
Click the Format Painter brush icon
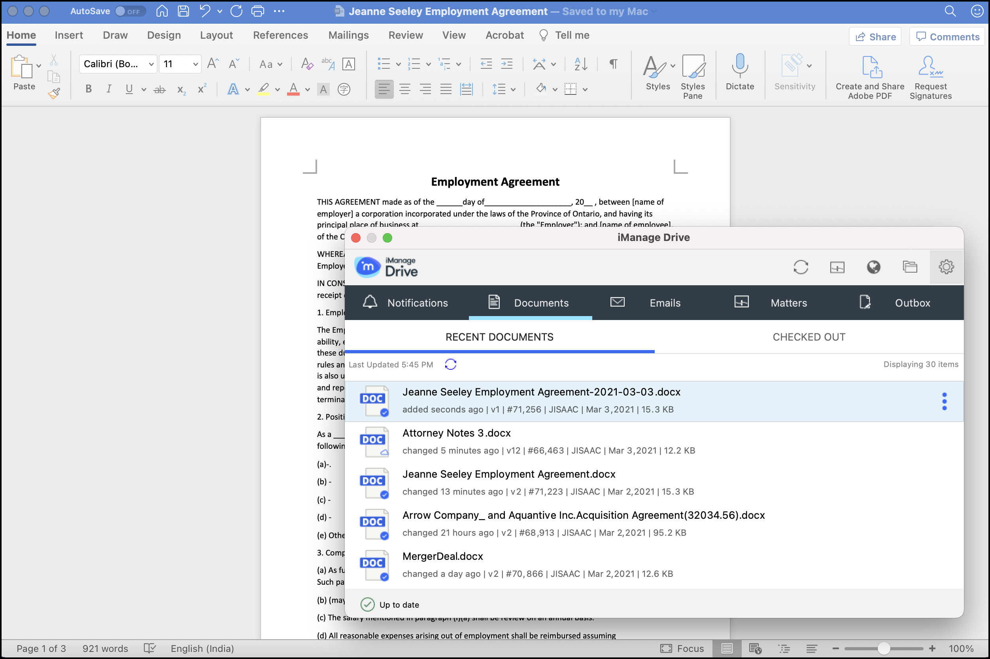tap(54, 93)
